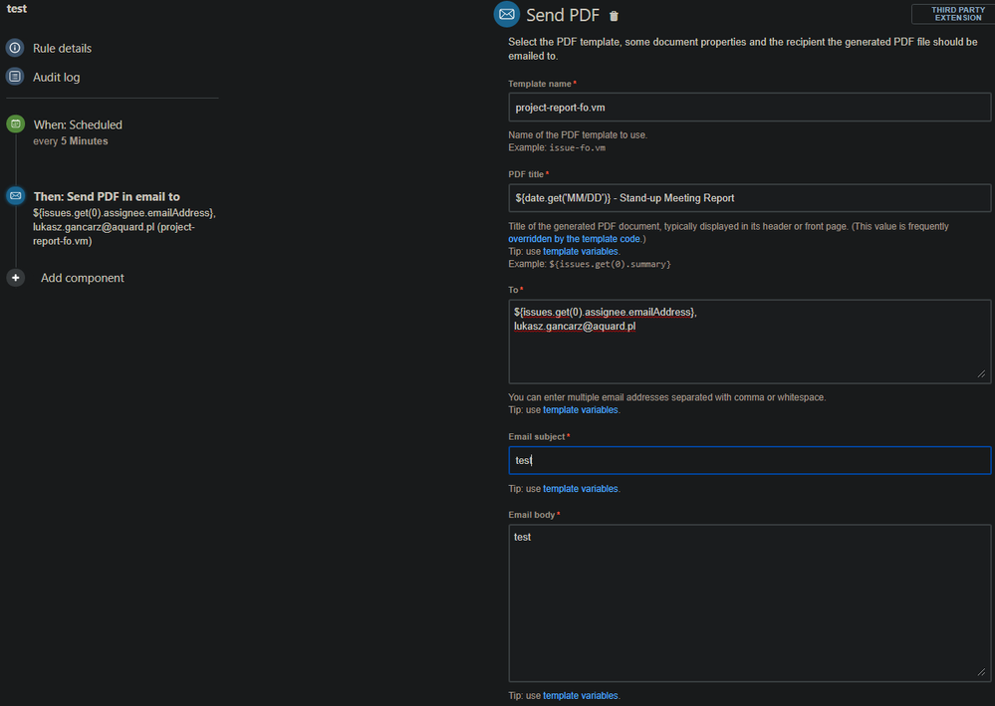Click the Send PDF envelope icon in sidebar
The height and width of the screenshot is (706, 995).
16,196
